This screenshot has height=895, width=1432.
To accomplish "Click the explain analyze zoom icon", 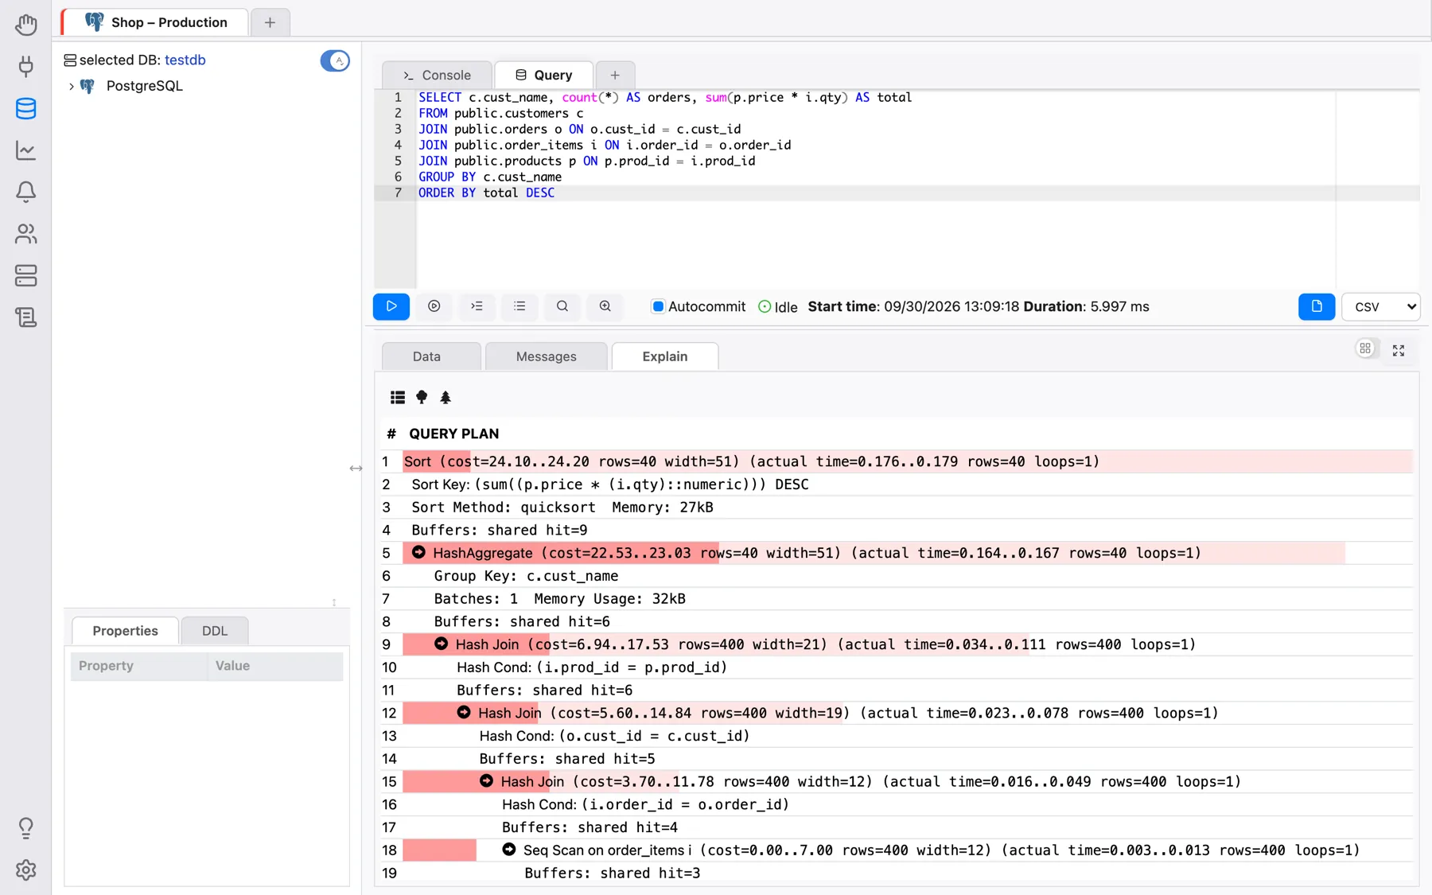I will pos(605,306).
